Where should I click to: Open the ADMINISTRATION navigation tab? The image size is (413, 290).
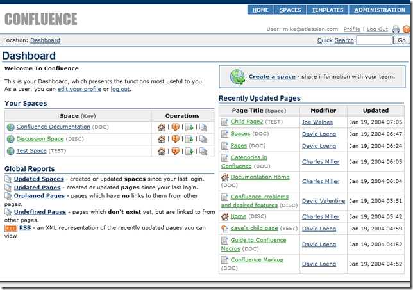(x=380, y=10)
